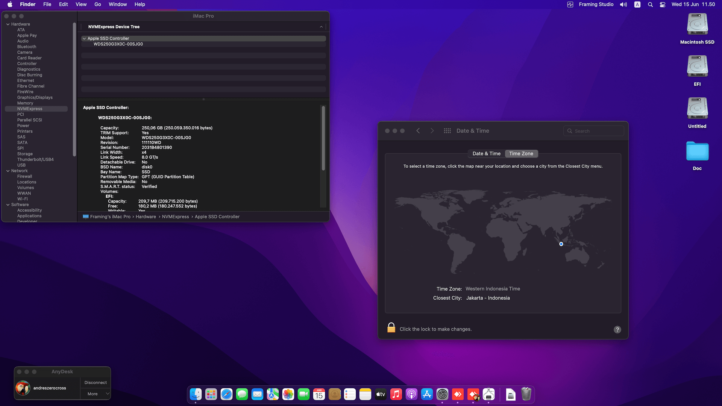Select Wi-Fi under Network
This screenshot has width=722, height=406.
click(x=22, y=199)
